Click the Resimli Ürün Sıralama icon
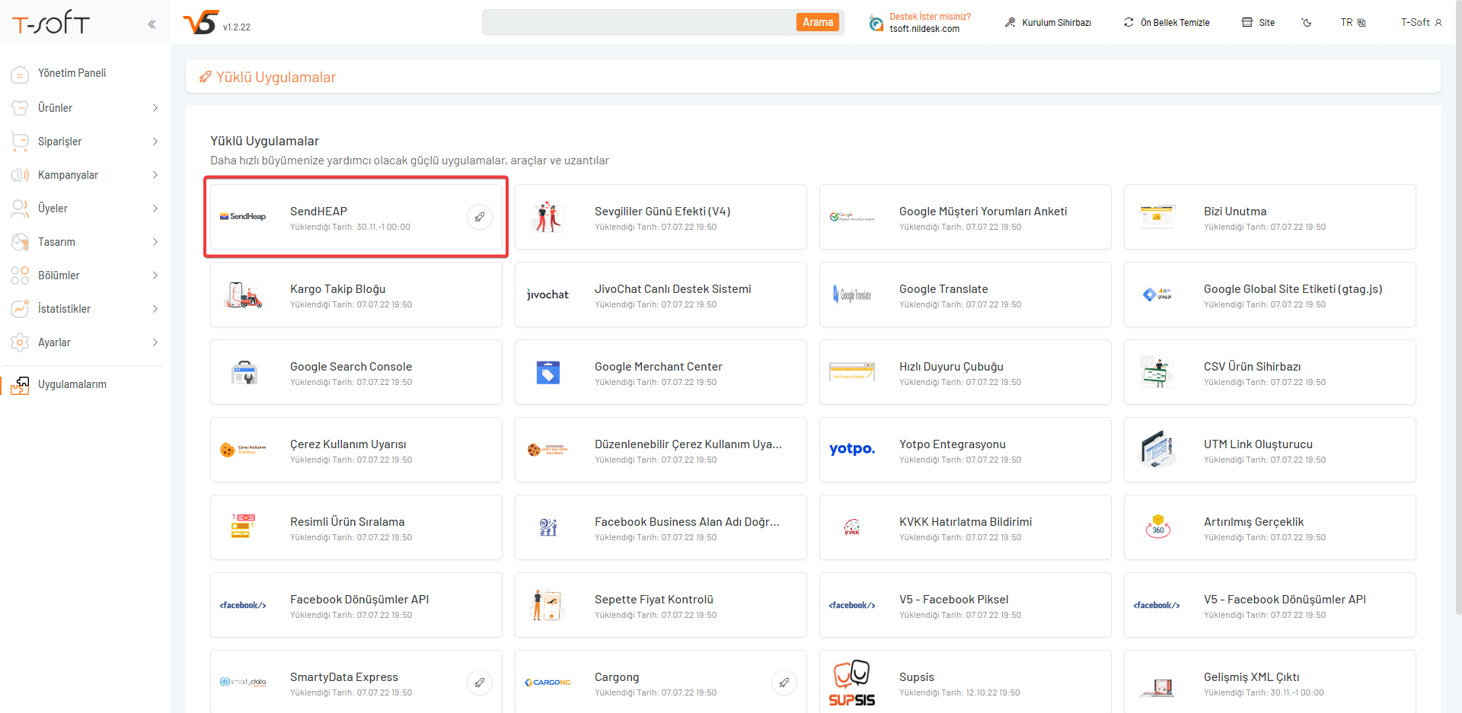 [243, 527]
